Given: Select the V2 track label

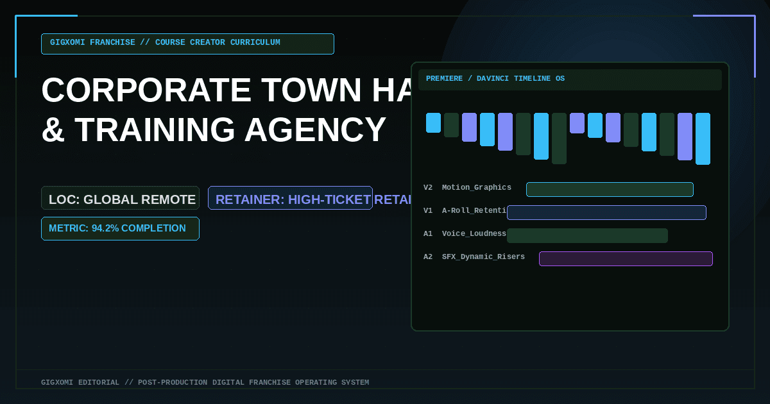Looking at the screenshot, I should 428,187.
